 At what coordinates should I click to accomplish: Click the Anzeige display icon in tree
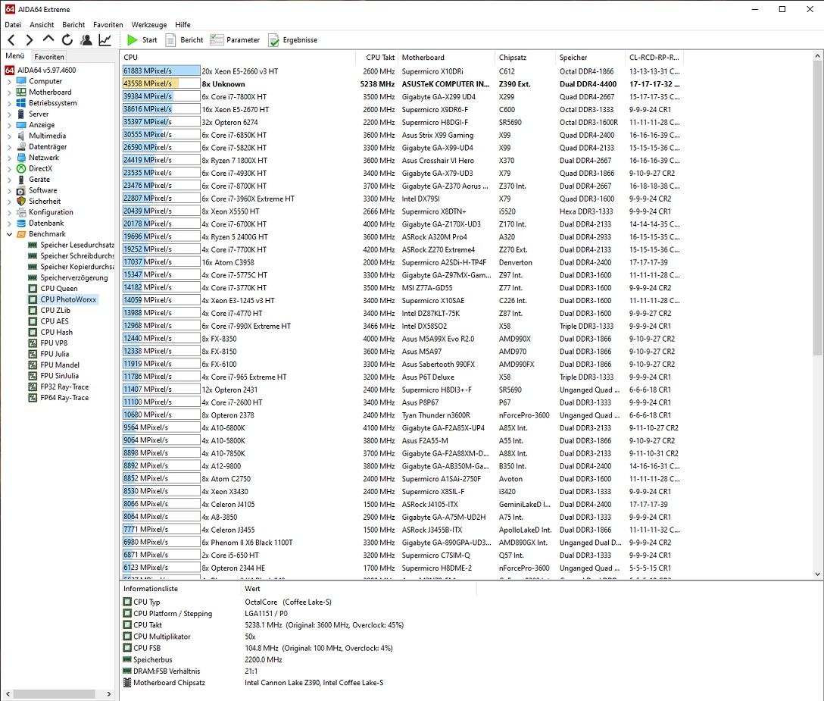(21, 124)
